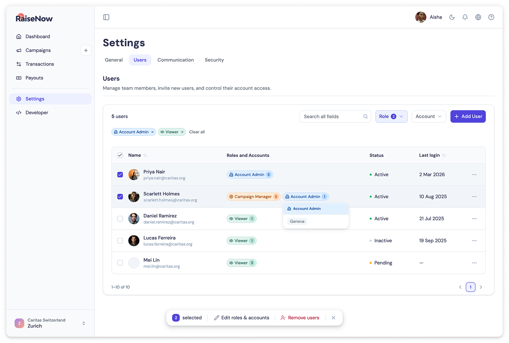Uncheck Priya Nair's checkbox
Image resolution: width=509 pixels, height=343 pixels.
tap(120, 175)
